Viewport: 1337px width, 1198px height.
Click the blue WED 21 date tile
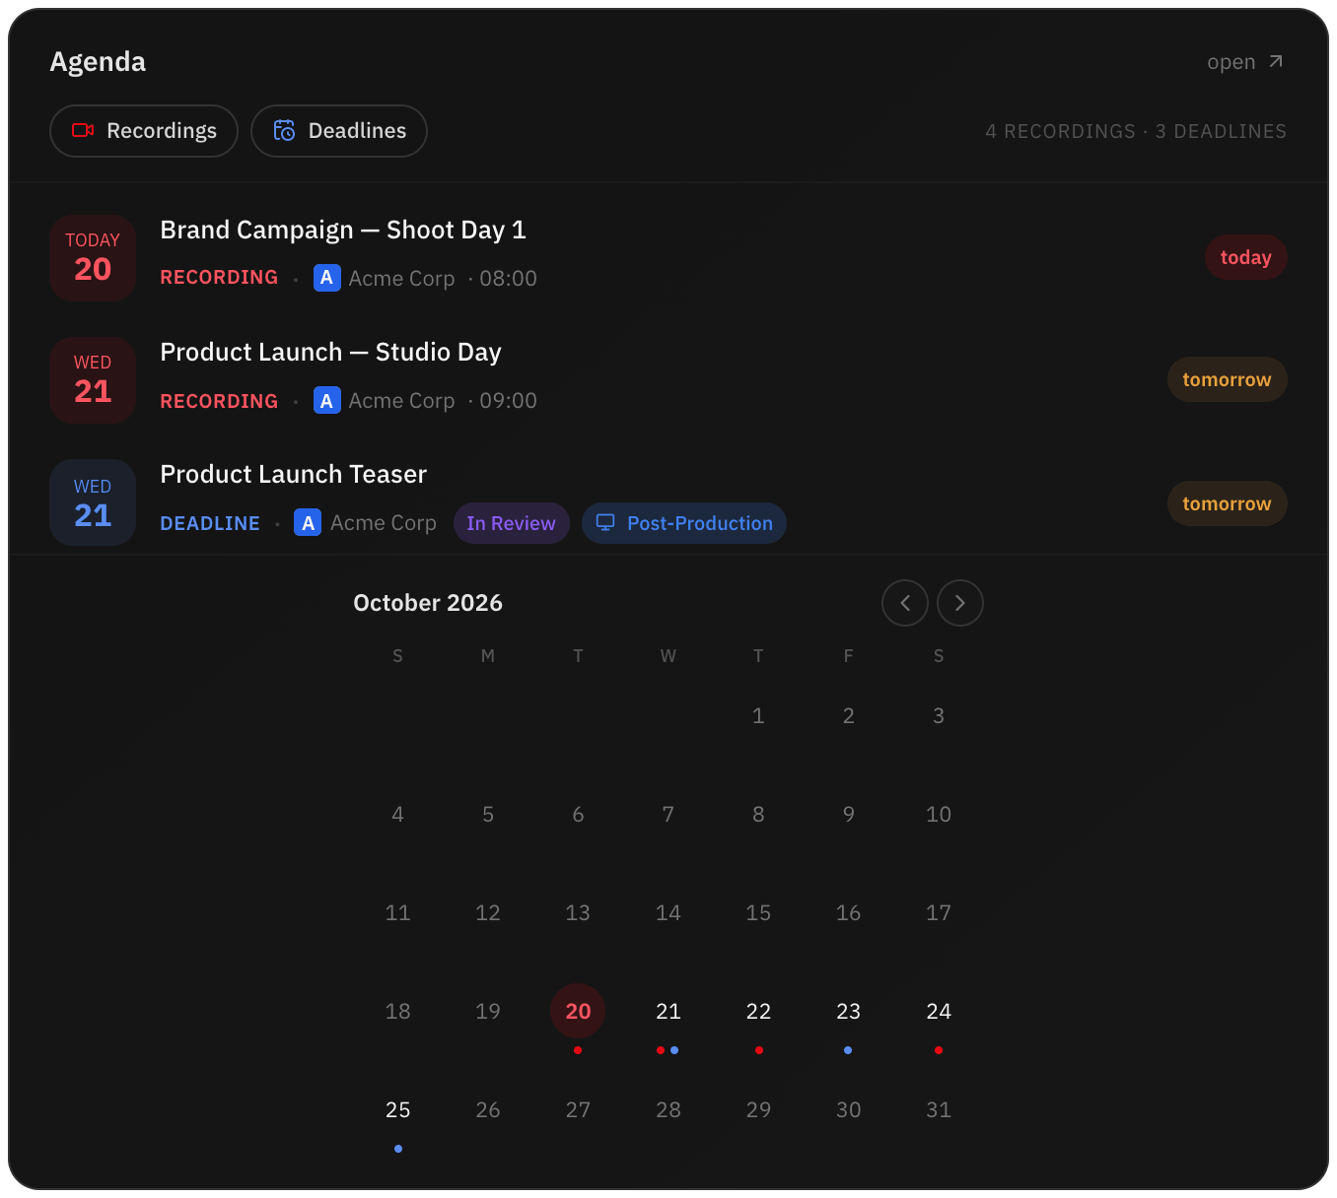[93, 502]
